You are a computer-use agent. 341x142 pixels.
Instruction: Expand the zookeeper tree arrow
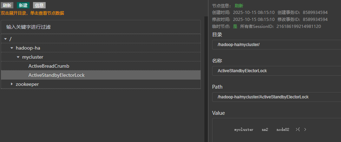tap(12, 84)
